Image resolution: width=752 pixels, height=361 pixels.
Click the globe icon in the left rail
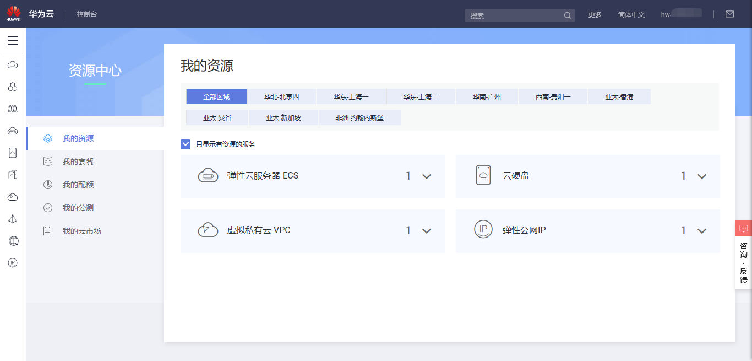click(x=13, y=241)
